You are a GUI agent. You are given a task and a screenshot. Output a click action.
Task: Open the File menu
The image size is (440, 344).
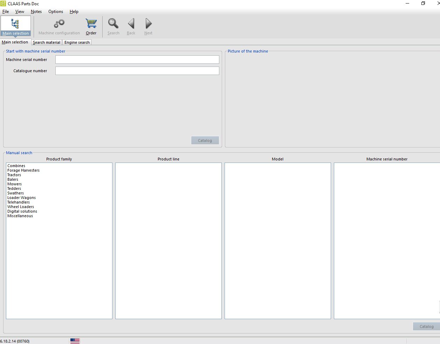click(6, 12)
